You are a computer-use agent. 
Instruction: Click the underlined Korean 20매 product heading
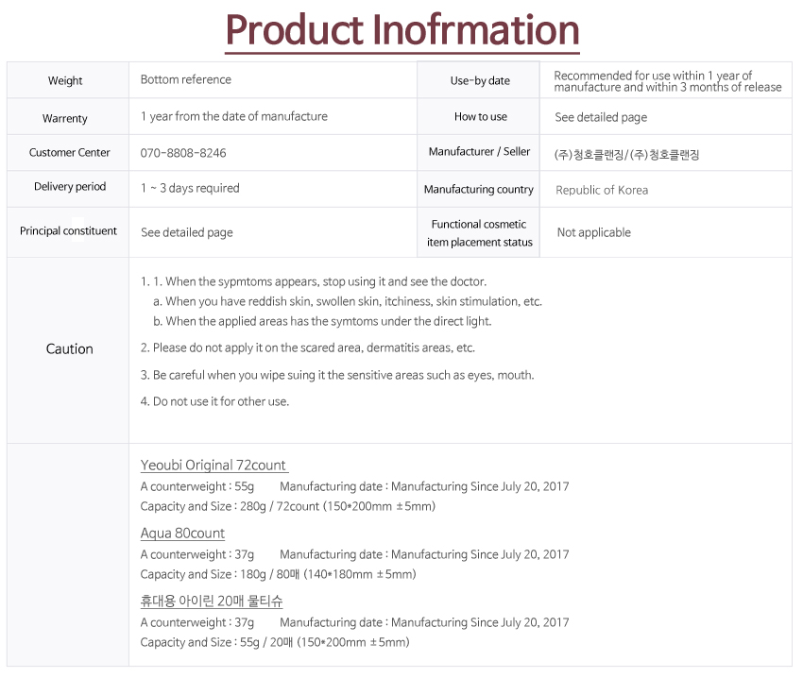(212, 602)
